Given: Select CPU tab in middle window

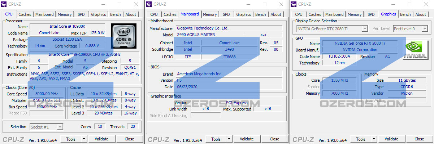Looking at the screenshot, I should [x=154, y=14].
